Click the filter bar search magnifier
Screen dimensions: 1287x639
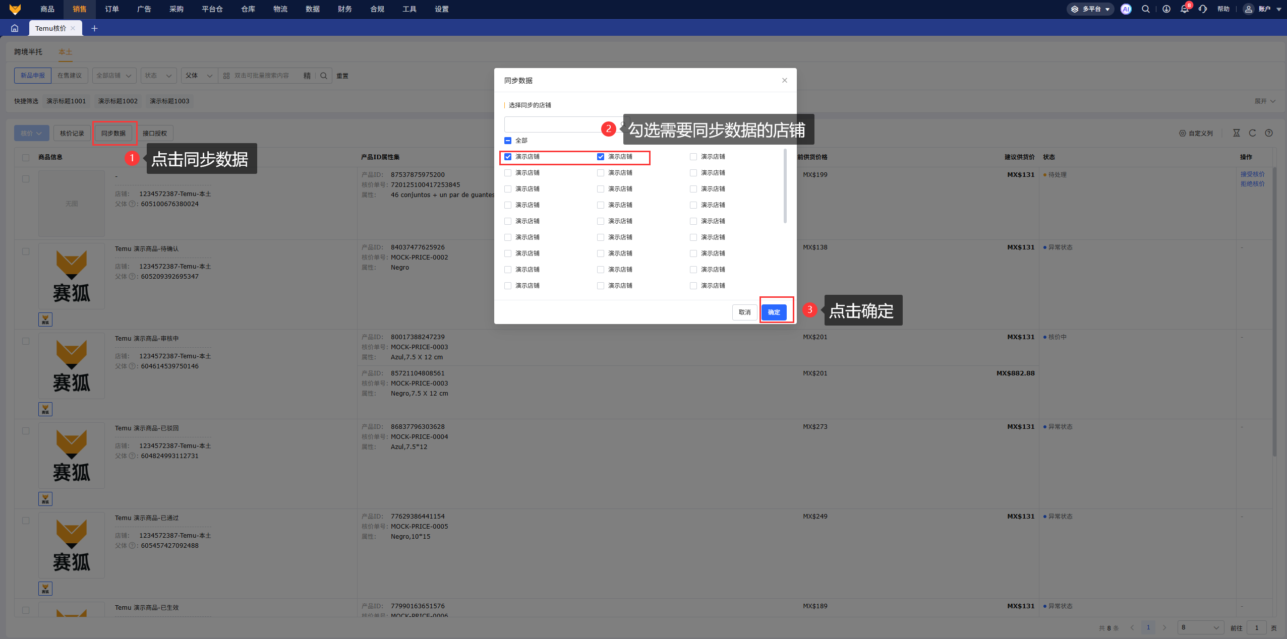click(324, 76)
